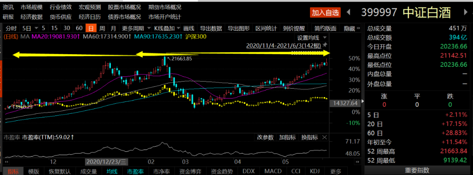Open 市场开户统计 menu item

pos(165,17)
